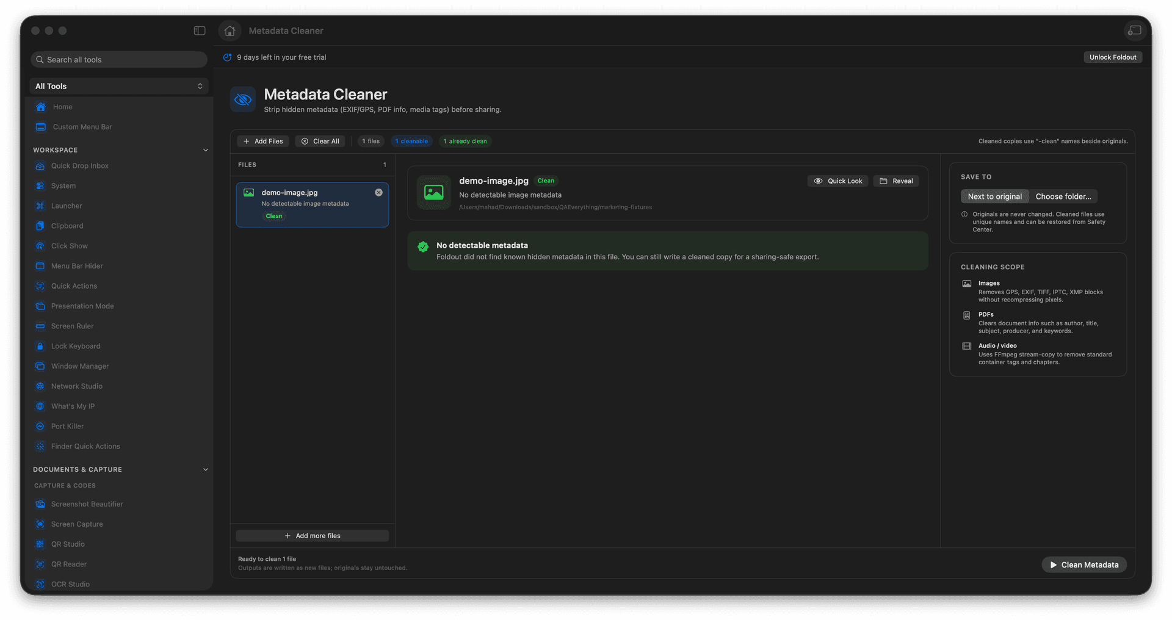Image resolution: width=1172 pixels, height=620 pixels.
Task: Click the 1 files count chip
Action: (371, 141)
